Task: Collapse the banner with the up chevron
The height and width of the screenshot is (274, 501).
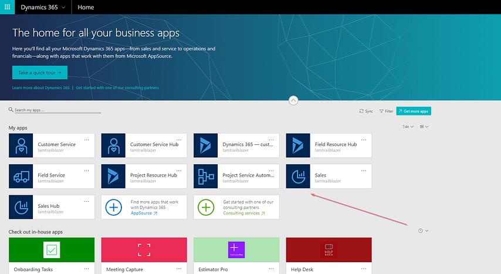Action: [293, 100]
